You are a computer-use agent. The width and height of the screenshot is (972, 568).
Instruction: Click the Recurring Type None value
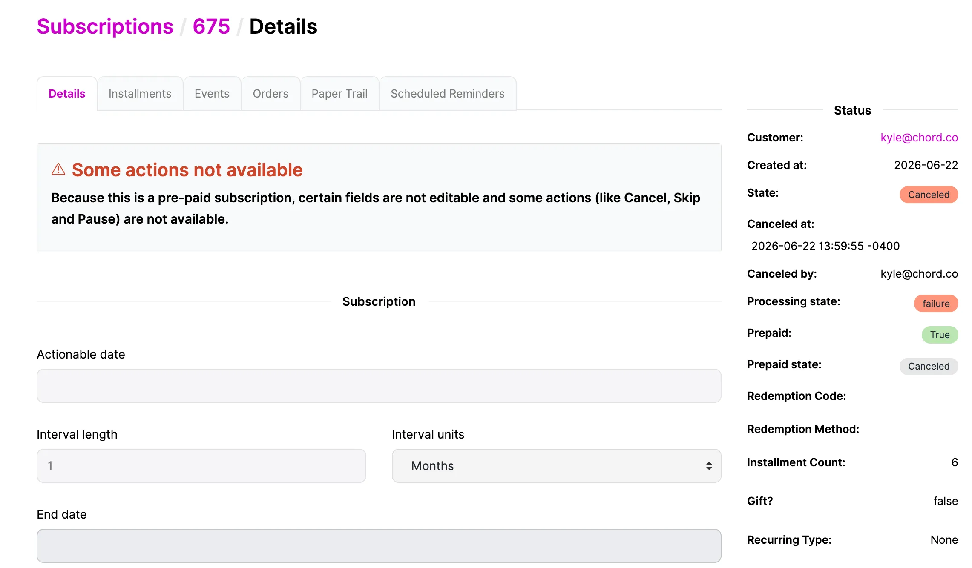(944, 540)
